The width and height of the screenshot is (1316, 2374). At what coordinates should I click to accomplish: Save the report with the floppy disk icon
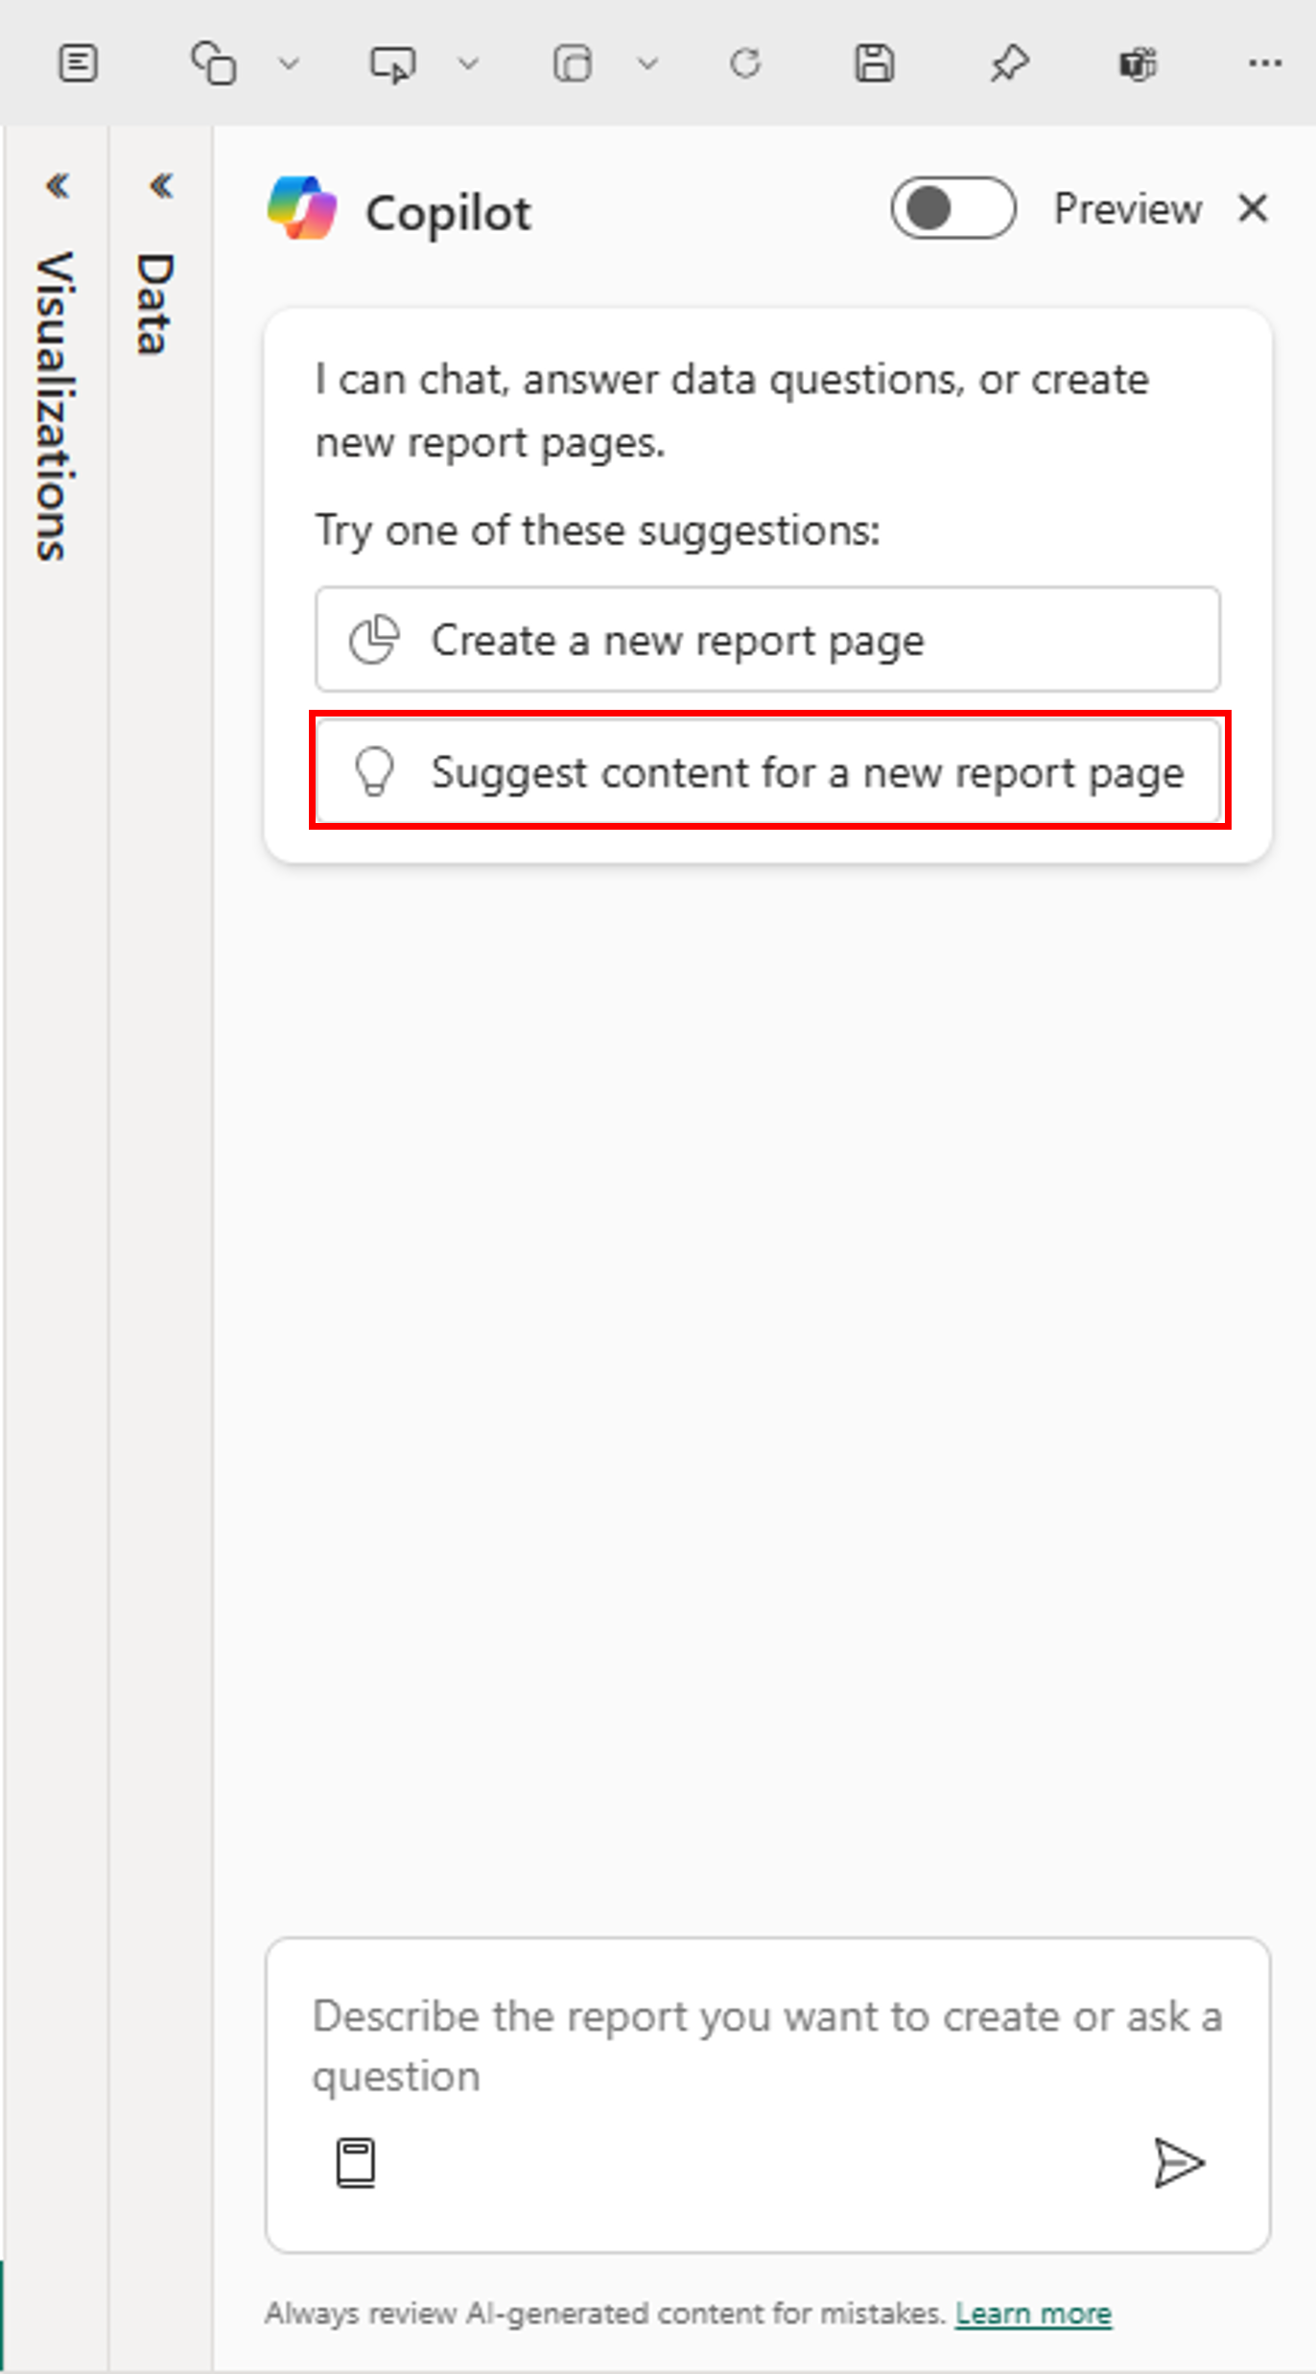point(874,64)
